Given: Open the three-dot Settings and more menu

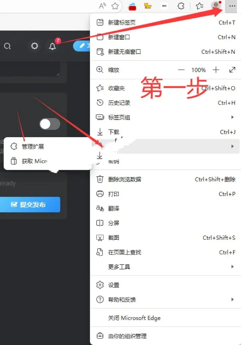Looking at the screenshot, I should pyautogui.click(x=232, y=6).
